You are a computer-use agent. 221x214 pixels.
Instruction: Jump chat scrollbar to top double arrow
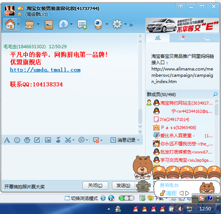[x=140, y=36]
